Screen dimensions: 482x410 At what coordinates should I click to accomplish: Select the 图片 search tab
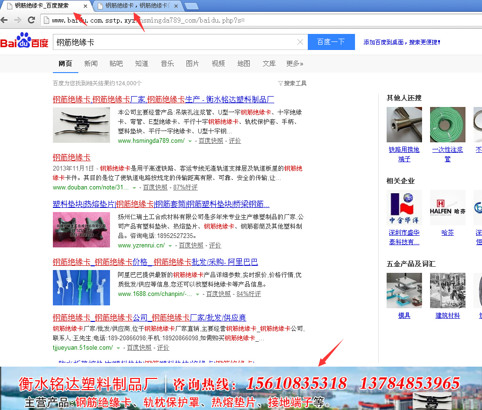(x=193, y=64)
